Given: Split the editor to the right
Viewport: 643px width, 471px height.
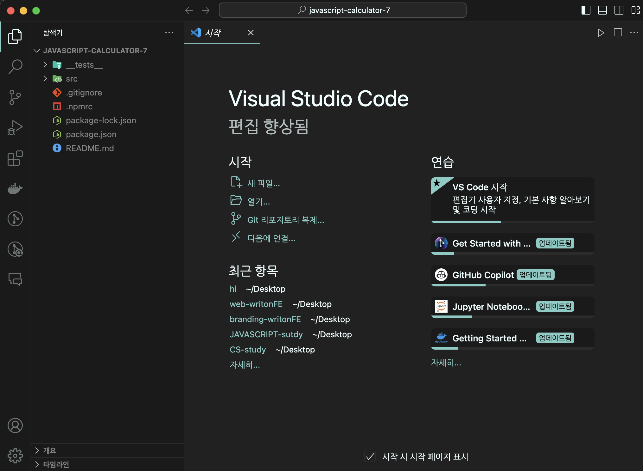Looking at the screenshot, I should click(x=618, y=33).
